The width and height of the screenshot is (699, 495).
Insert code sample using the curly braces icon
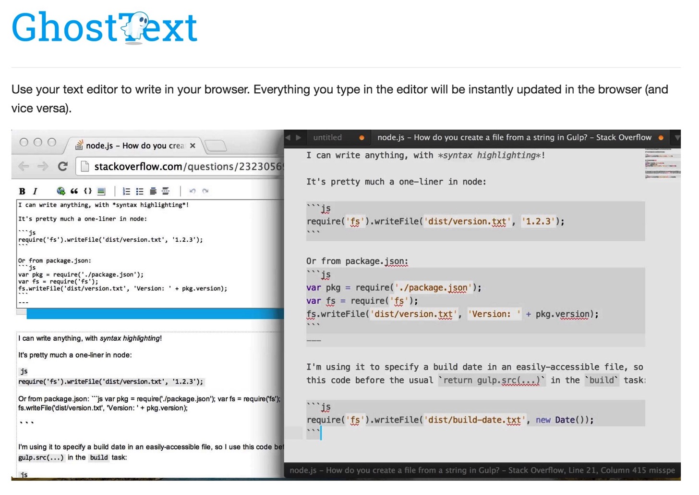88,191
